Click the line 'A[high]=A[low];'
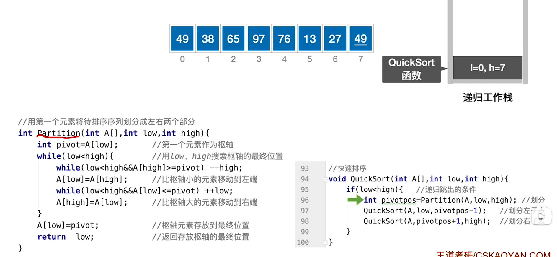 (92, 202)
